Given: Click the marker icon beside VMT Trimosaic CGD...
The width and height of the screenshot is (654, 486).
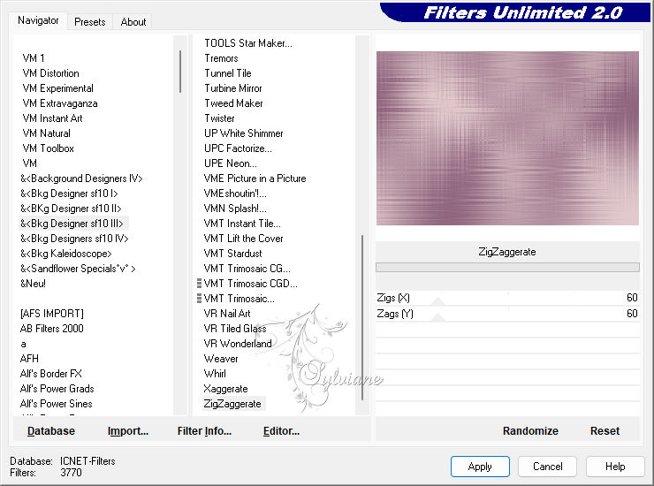Looking at the screenshot, I should (x=199, y=284).
